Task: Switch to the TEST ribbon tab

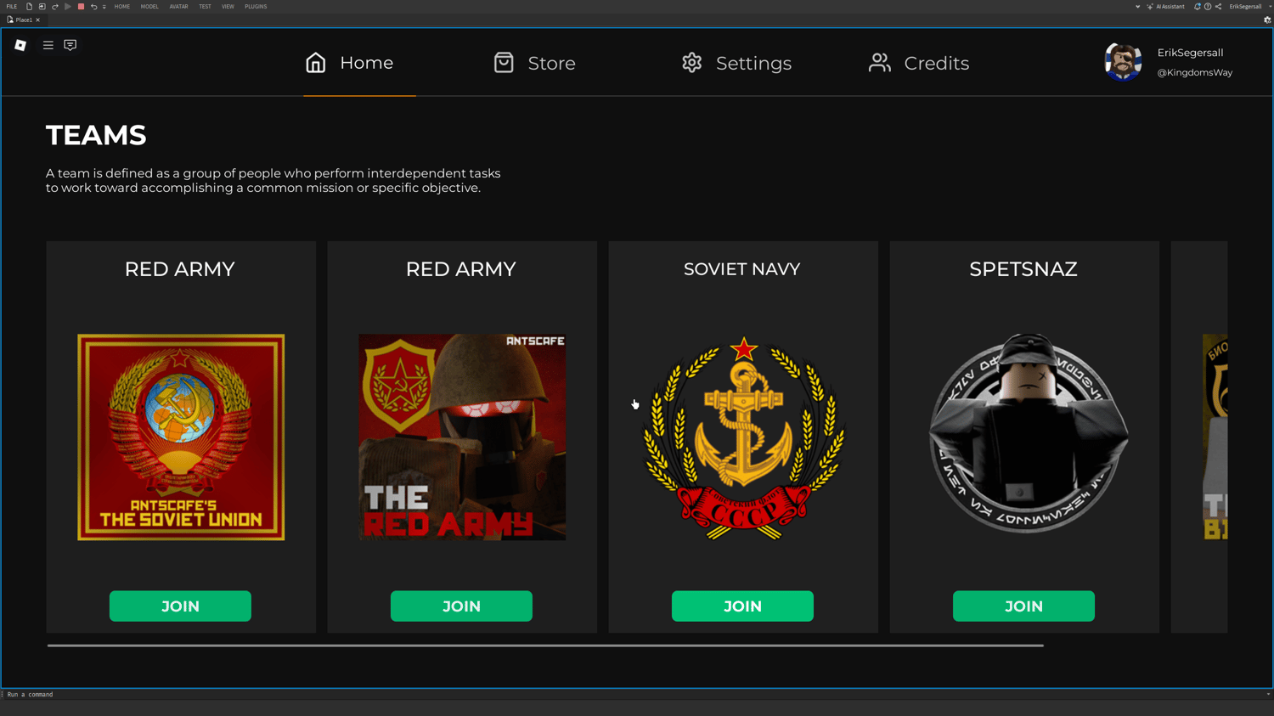Action: 205,7
